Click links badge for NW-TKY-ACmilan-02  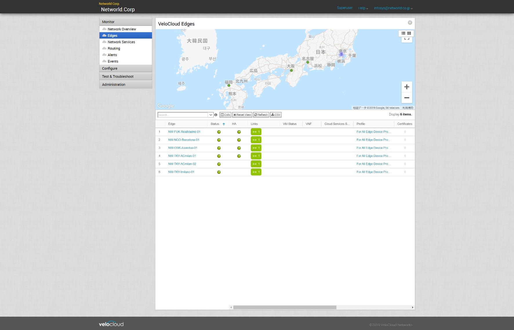coord(256,164)
